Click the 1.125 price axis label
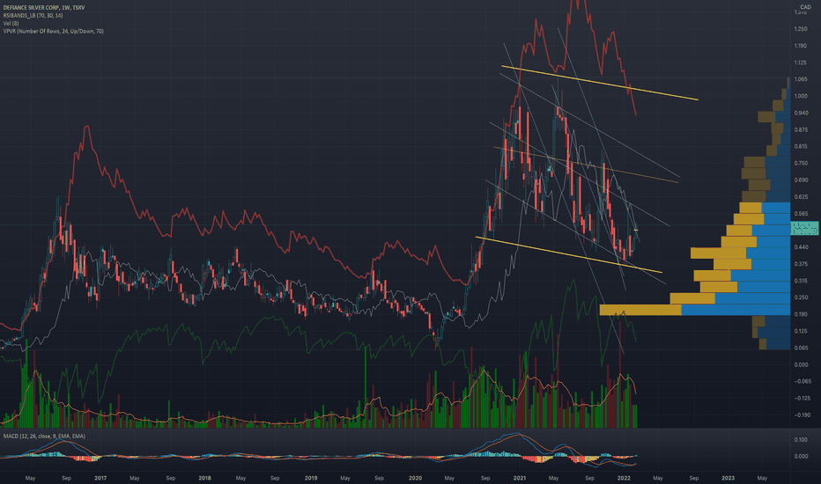This screenshot has height=484, width=821. pos(801,62)
